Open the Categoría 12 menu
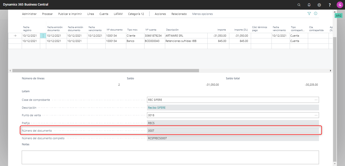345x166 pixels. coord(136,14)
